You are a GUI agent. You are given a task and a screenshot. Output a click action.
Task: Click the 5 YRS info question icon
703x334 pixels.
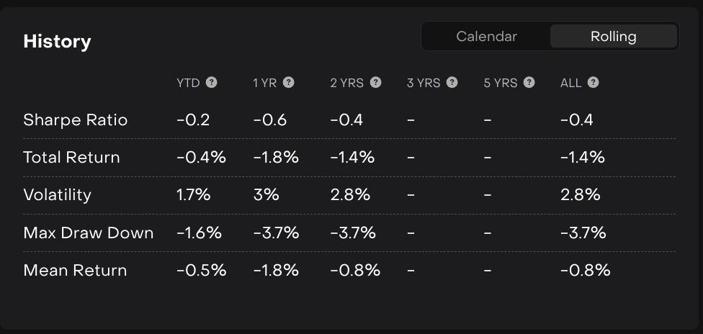click(x=529, y=83)
